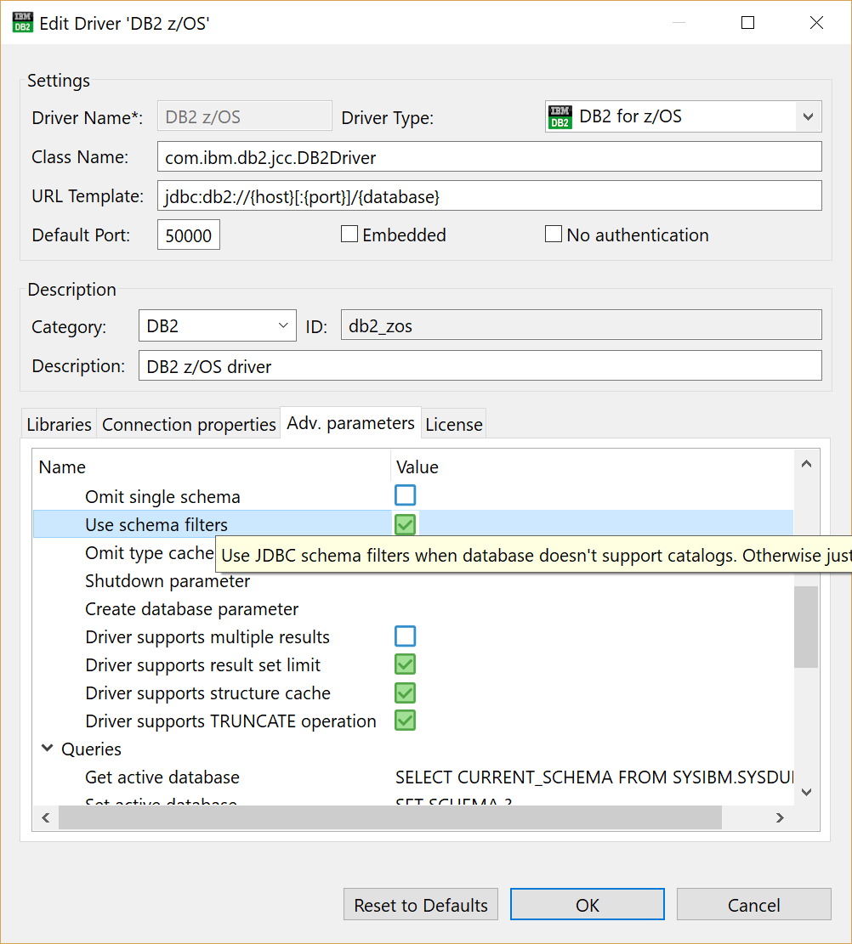
Task: Enable the No authentication checkbox
Action: tap(554, 235)
